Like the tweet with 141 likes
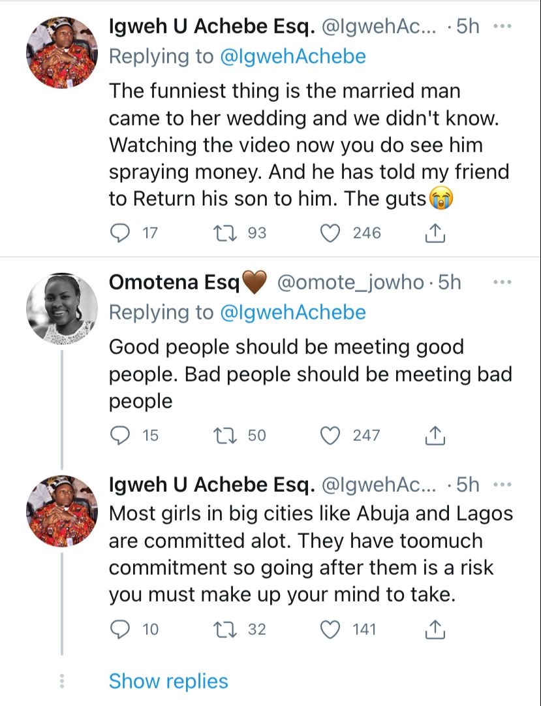Viewport: 541px width, 706px height. pyautogui.click(x=332, y=629)
